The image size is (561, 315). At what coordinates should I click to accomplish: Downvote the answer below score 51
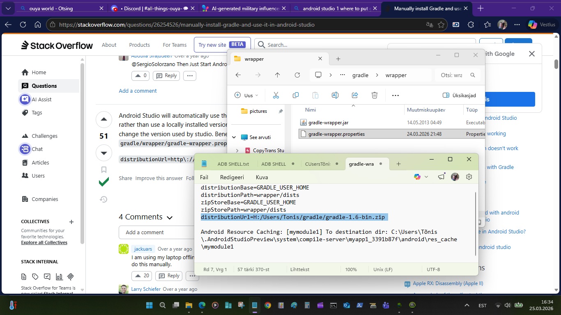pos(104,153)
